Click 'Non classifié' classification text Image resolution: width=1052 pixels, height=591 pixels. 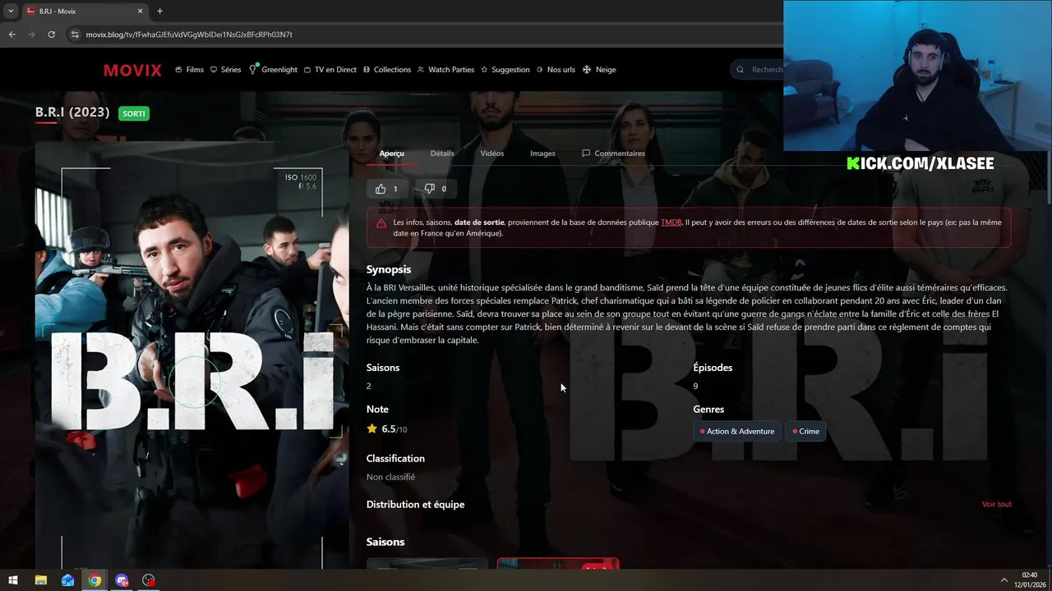[390, 477]
